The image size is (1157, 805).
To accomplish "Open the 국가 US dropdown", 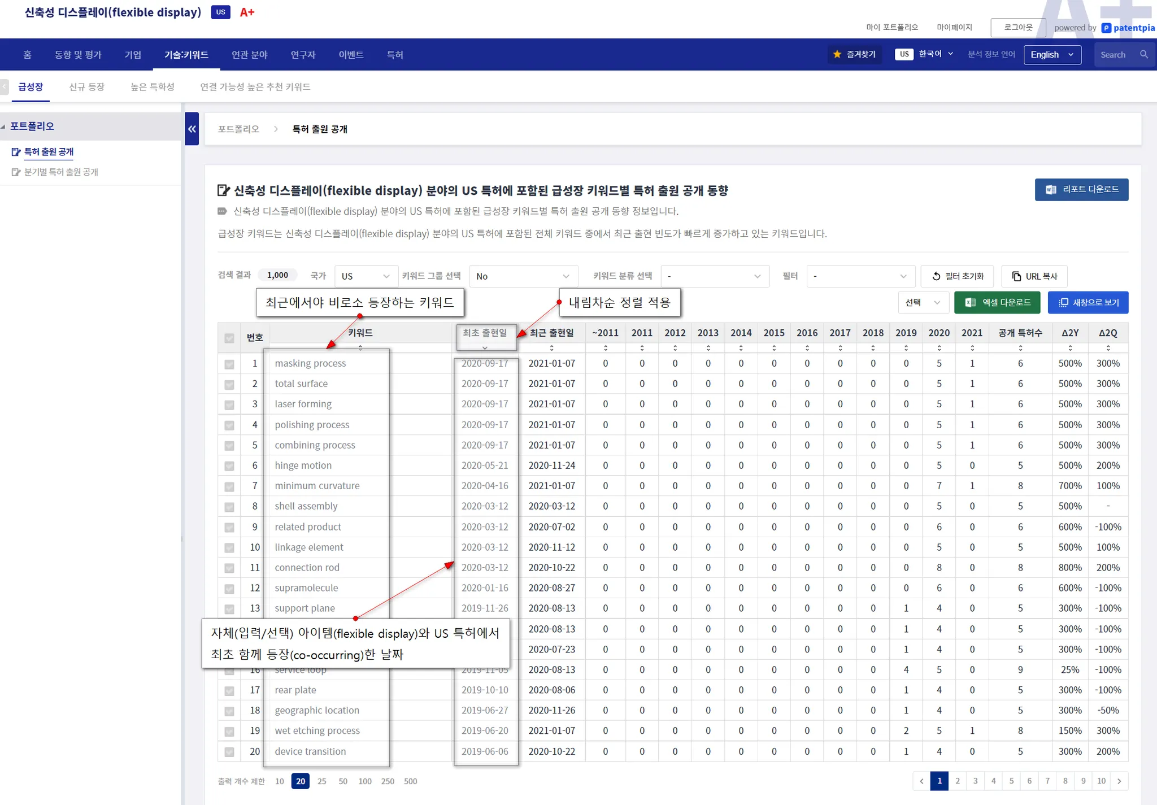I will tap(366, 276).
